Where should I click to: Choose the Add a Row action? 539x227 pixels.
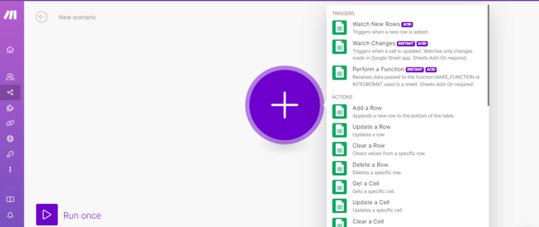(407, 112)
